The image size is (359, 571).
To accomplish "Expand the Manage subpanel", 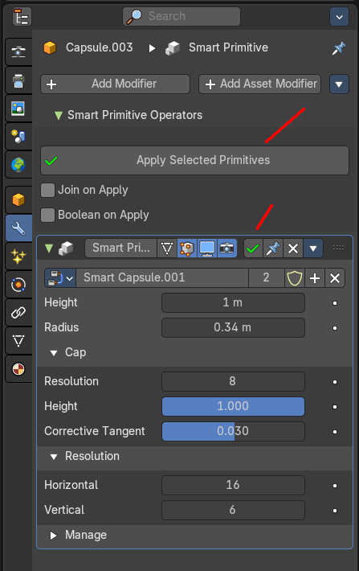I will click(x=54, y=536).
